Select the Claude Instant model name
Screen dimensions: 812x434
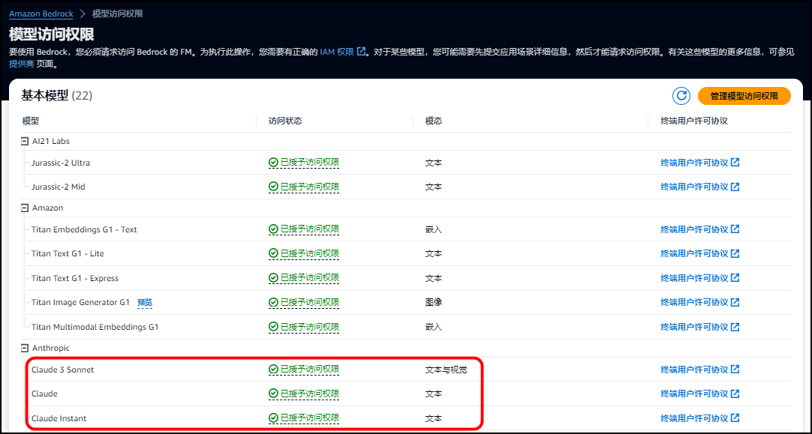59,418
